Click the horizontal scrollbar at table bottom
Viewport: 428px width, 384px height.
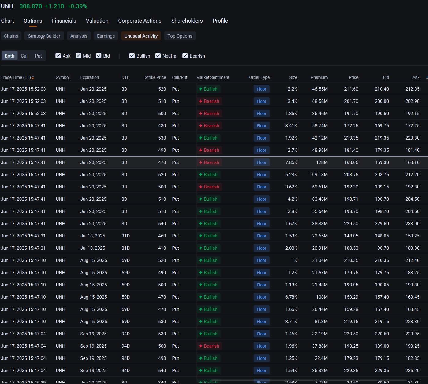[x=307, y=380]
